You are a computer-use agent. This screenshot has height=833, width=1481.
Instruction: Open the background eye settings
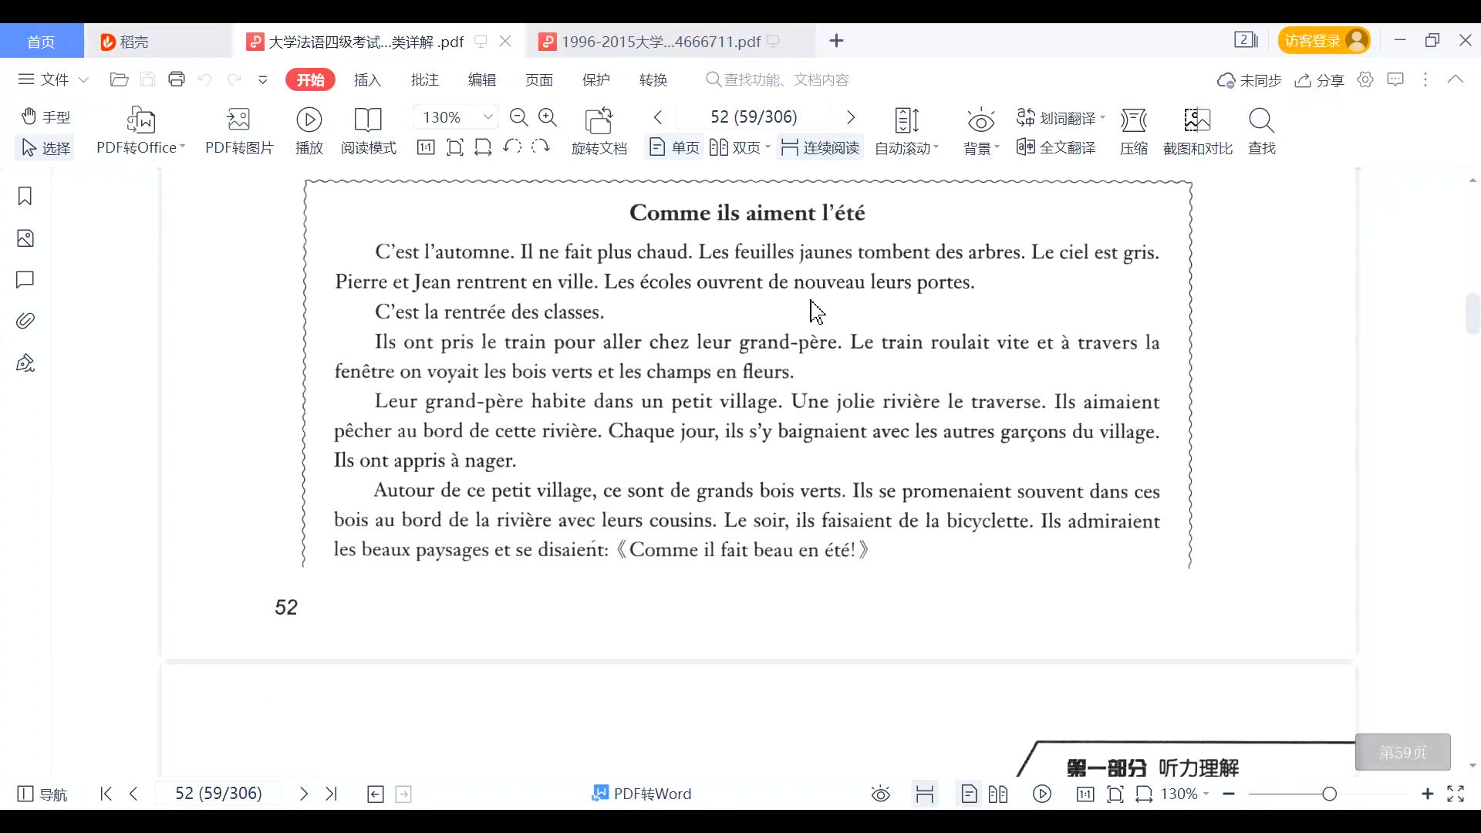point(981,131)
